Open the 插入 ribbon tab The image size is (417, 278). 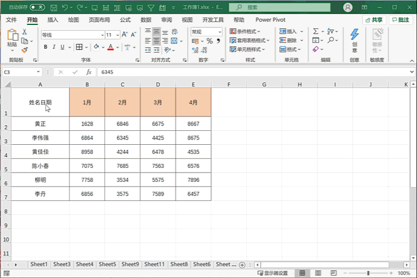[53, 20]
